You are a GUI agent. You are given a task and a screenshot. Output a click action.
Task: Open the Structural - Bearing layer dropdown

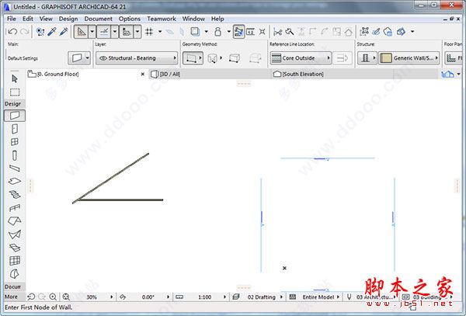click(x=137, y=58)
